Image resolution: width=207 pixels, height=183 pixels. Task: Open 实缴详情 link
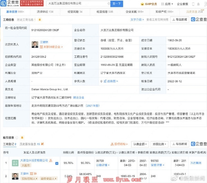[158, 165]
